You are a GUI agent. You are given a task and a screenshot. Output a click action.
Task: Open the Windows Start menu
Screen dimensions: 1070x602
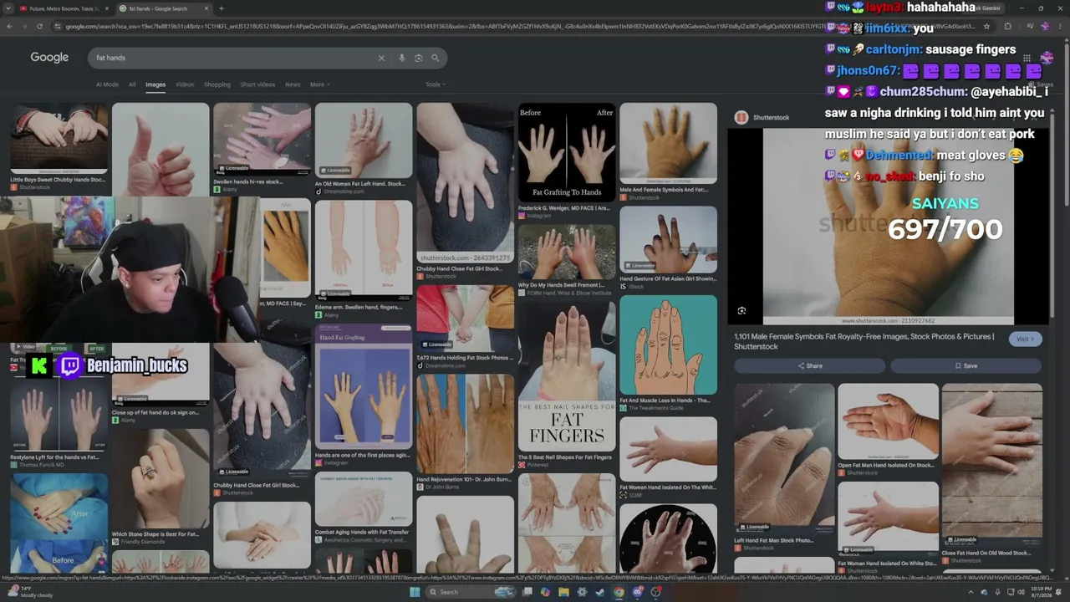coord(414,592)
